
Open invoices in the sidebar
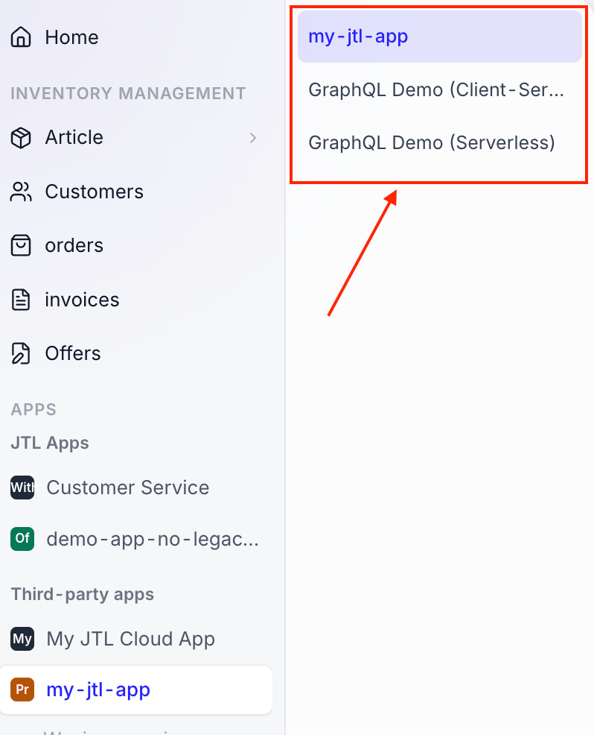coord(82,300)
